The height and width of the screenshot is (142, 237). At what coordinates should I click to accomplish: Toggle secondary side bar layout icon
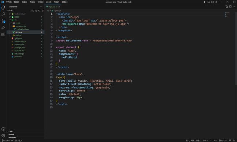pyautogui.click(x=212, y=2)
